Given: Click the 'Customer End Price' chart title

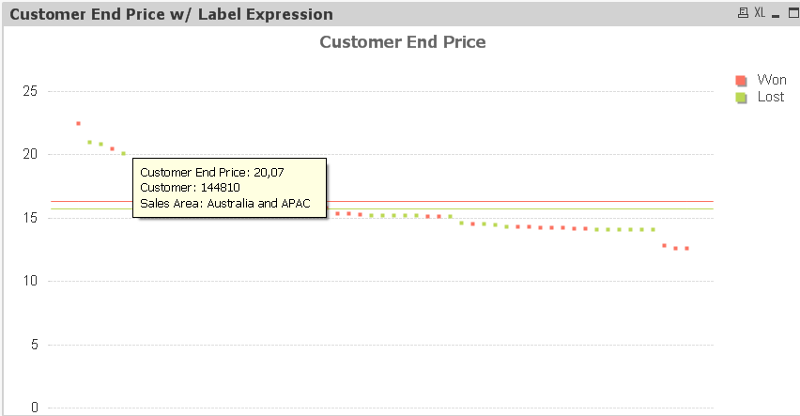Looking at the screenshot, I should coord(402,41).
